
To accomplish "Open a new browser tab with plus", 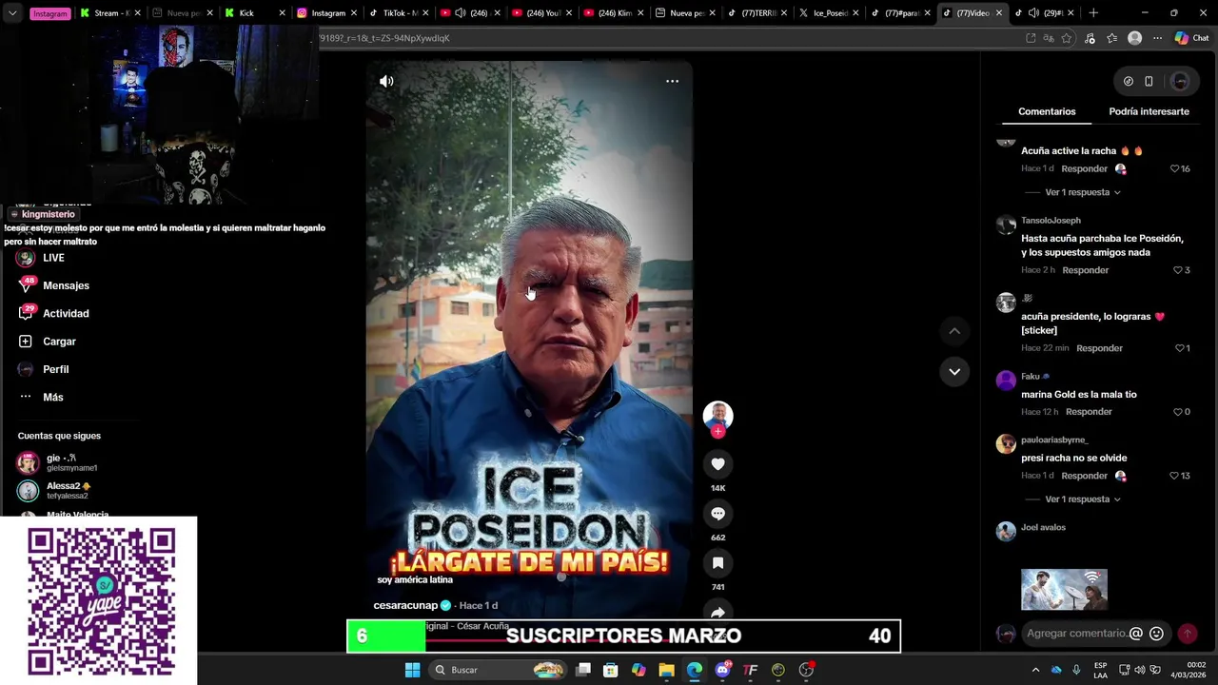I will coord(1093,13).
